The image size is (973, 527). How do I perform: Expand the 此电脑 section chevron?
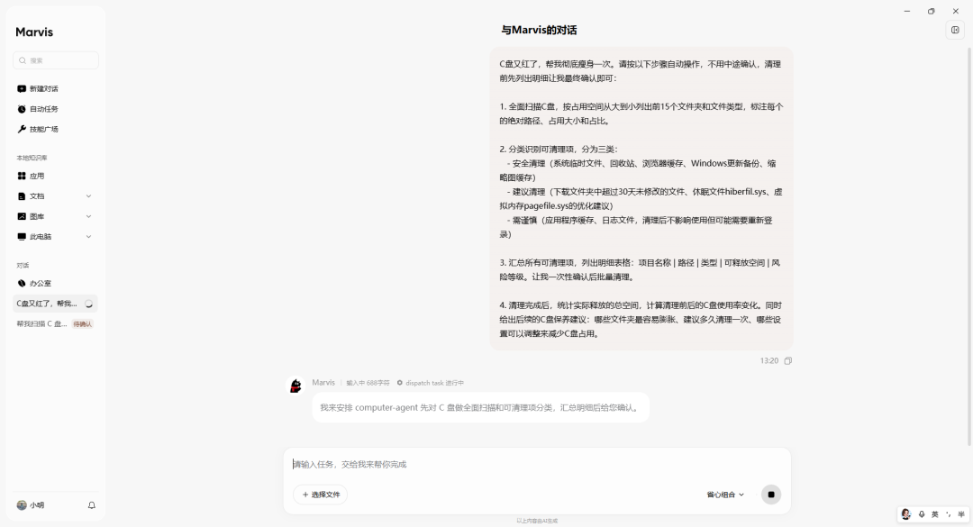(88, 237)
